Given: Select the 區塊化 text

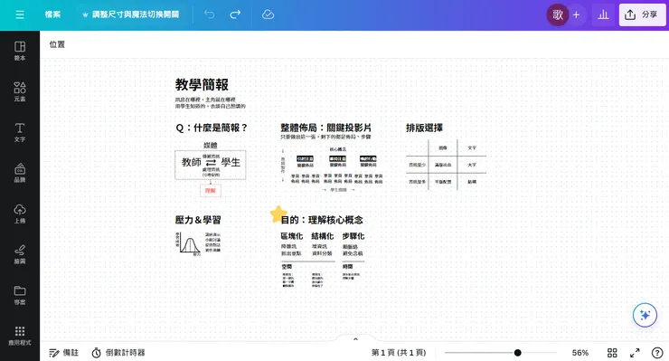Looking at the screenshot, I should [x=291, y=236].
